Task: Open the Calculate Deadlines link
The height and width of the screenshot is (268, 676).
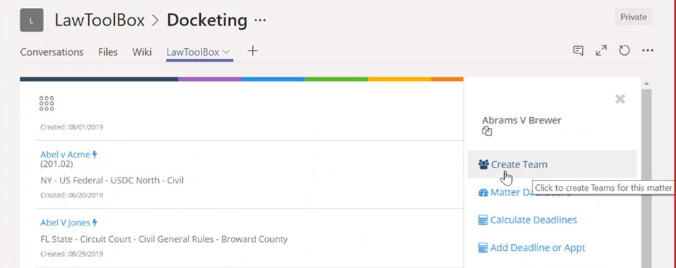Action: pyautogui.click(x=528, y=220)
